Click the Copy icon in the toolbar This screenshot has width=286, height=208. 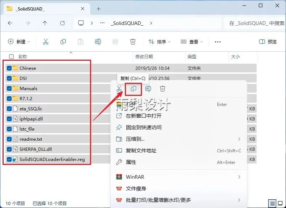[x=63, y=42]
